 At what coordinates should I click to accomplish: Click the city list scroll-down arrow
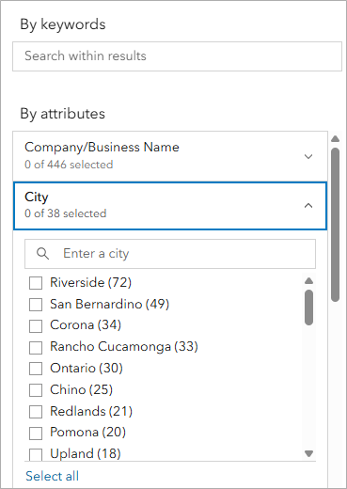point(309,453)
